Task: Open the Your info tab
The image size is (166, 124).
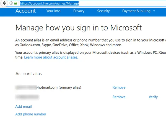Action: point(53,11)
